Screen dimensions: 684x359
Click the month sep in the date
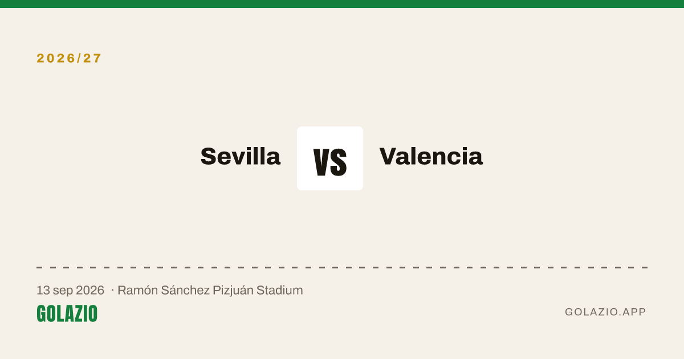point(63,291)
